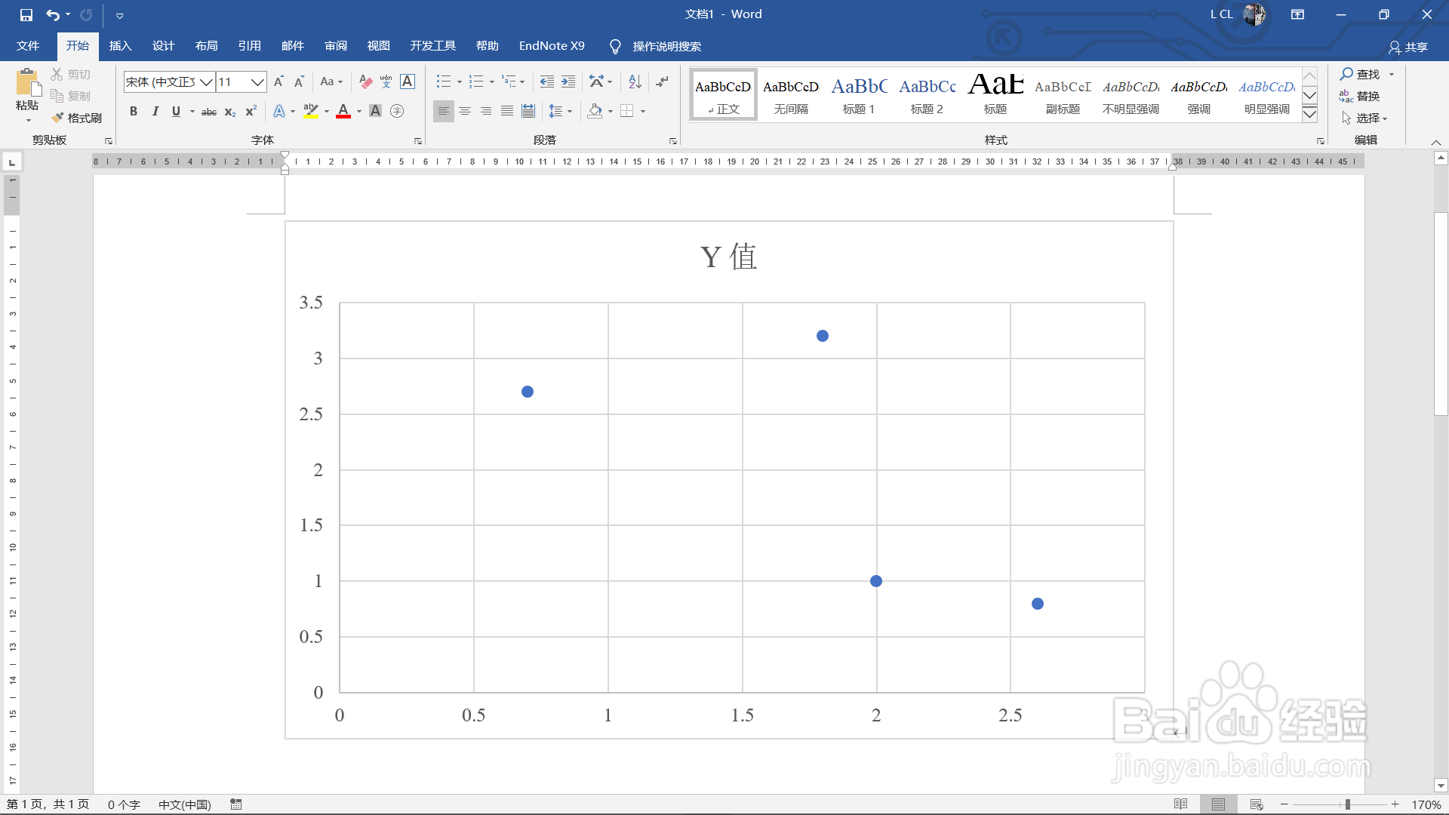Screen dimensions: 1449x815
Task: Click the Save icon in the title bar
Action: (x=26, y=14)
